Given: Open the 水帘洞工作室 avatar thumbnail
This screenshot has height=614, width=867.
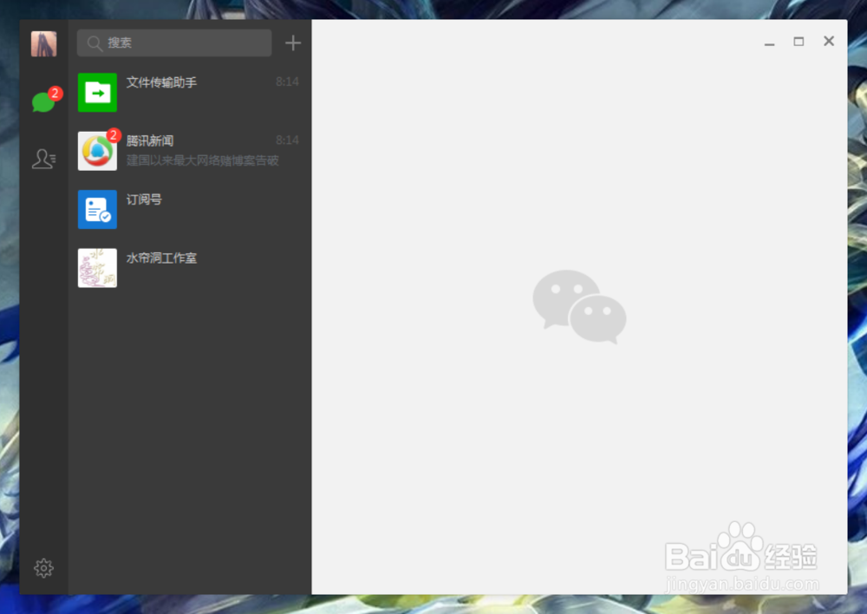Looking at the screenshot, I should point(97,268).
